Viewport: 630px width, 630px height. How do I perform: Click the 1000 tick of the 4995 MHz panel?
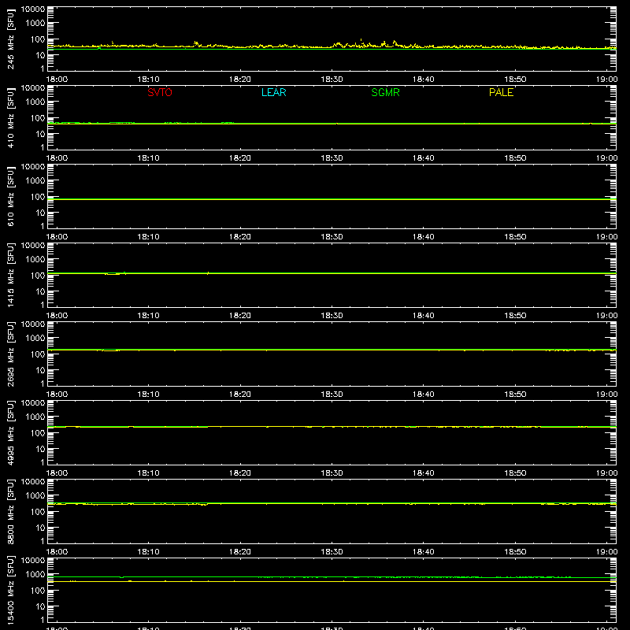tap(35, 417)
